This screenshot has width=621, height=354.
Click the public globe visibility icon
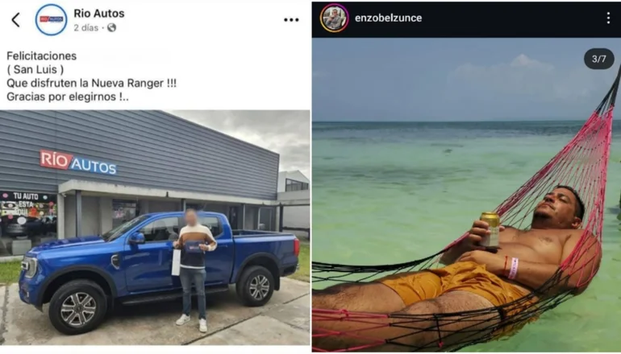(x=111, y=27)
